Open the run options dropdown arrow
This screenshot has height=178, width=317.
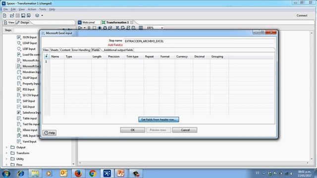coord(85,28)
